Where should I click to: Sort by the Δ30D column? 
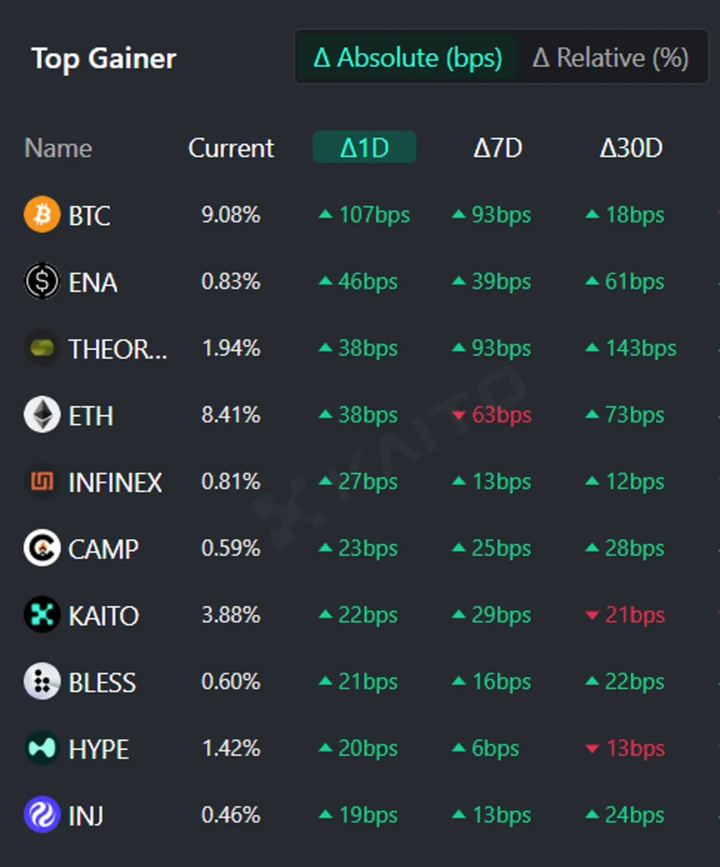coord(631,148)
